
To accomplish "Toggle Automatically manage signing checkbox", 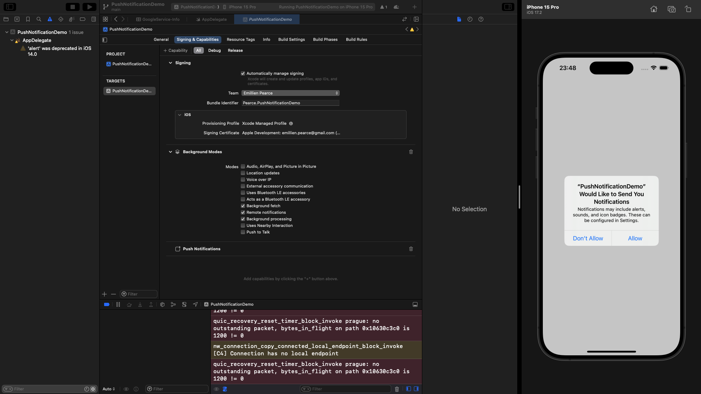I will click(x=243, y=73).
